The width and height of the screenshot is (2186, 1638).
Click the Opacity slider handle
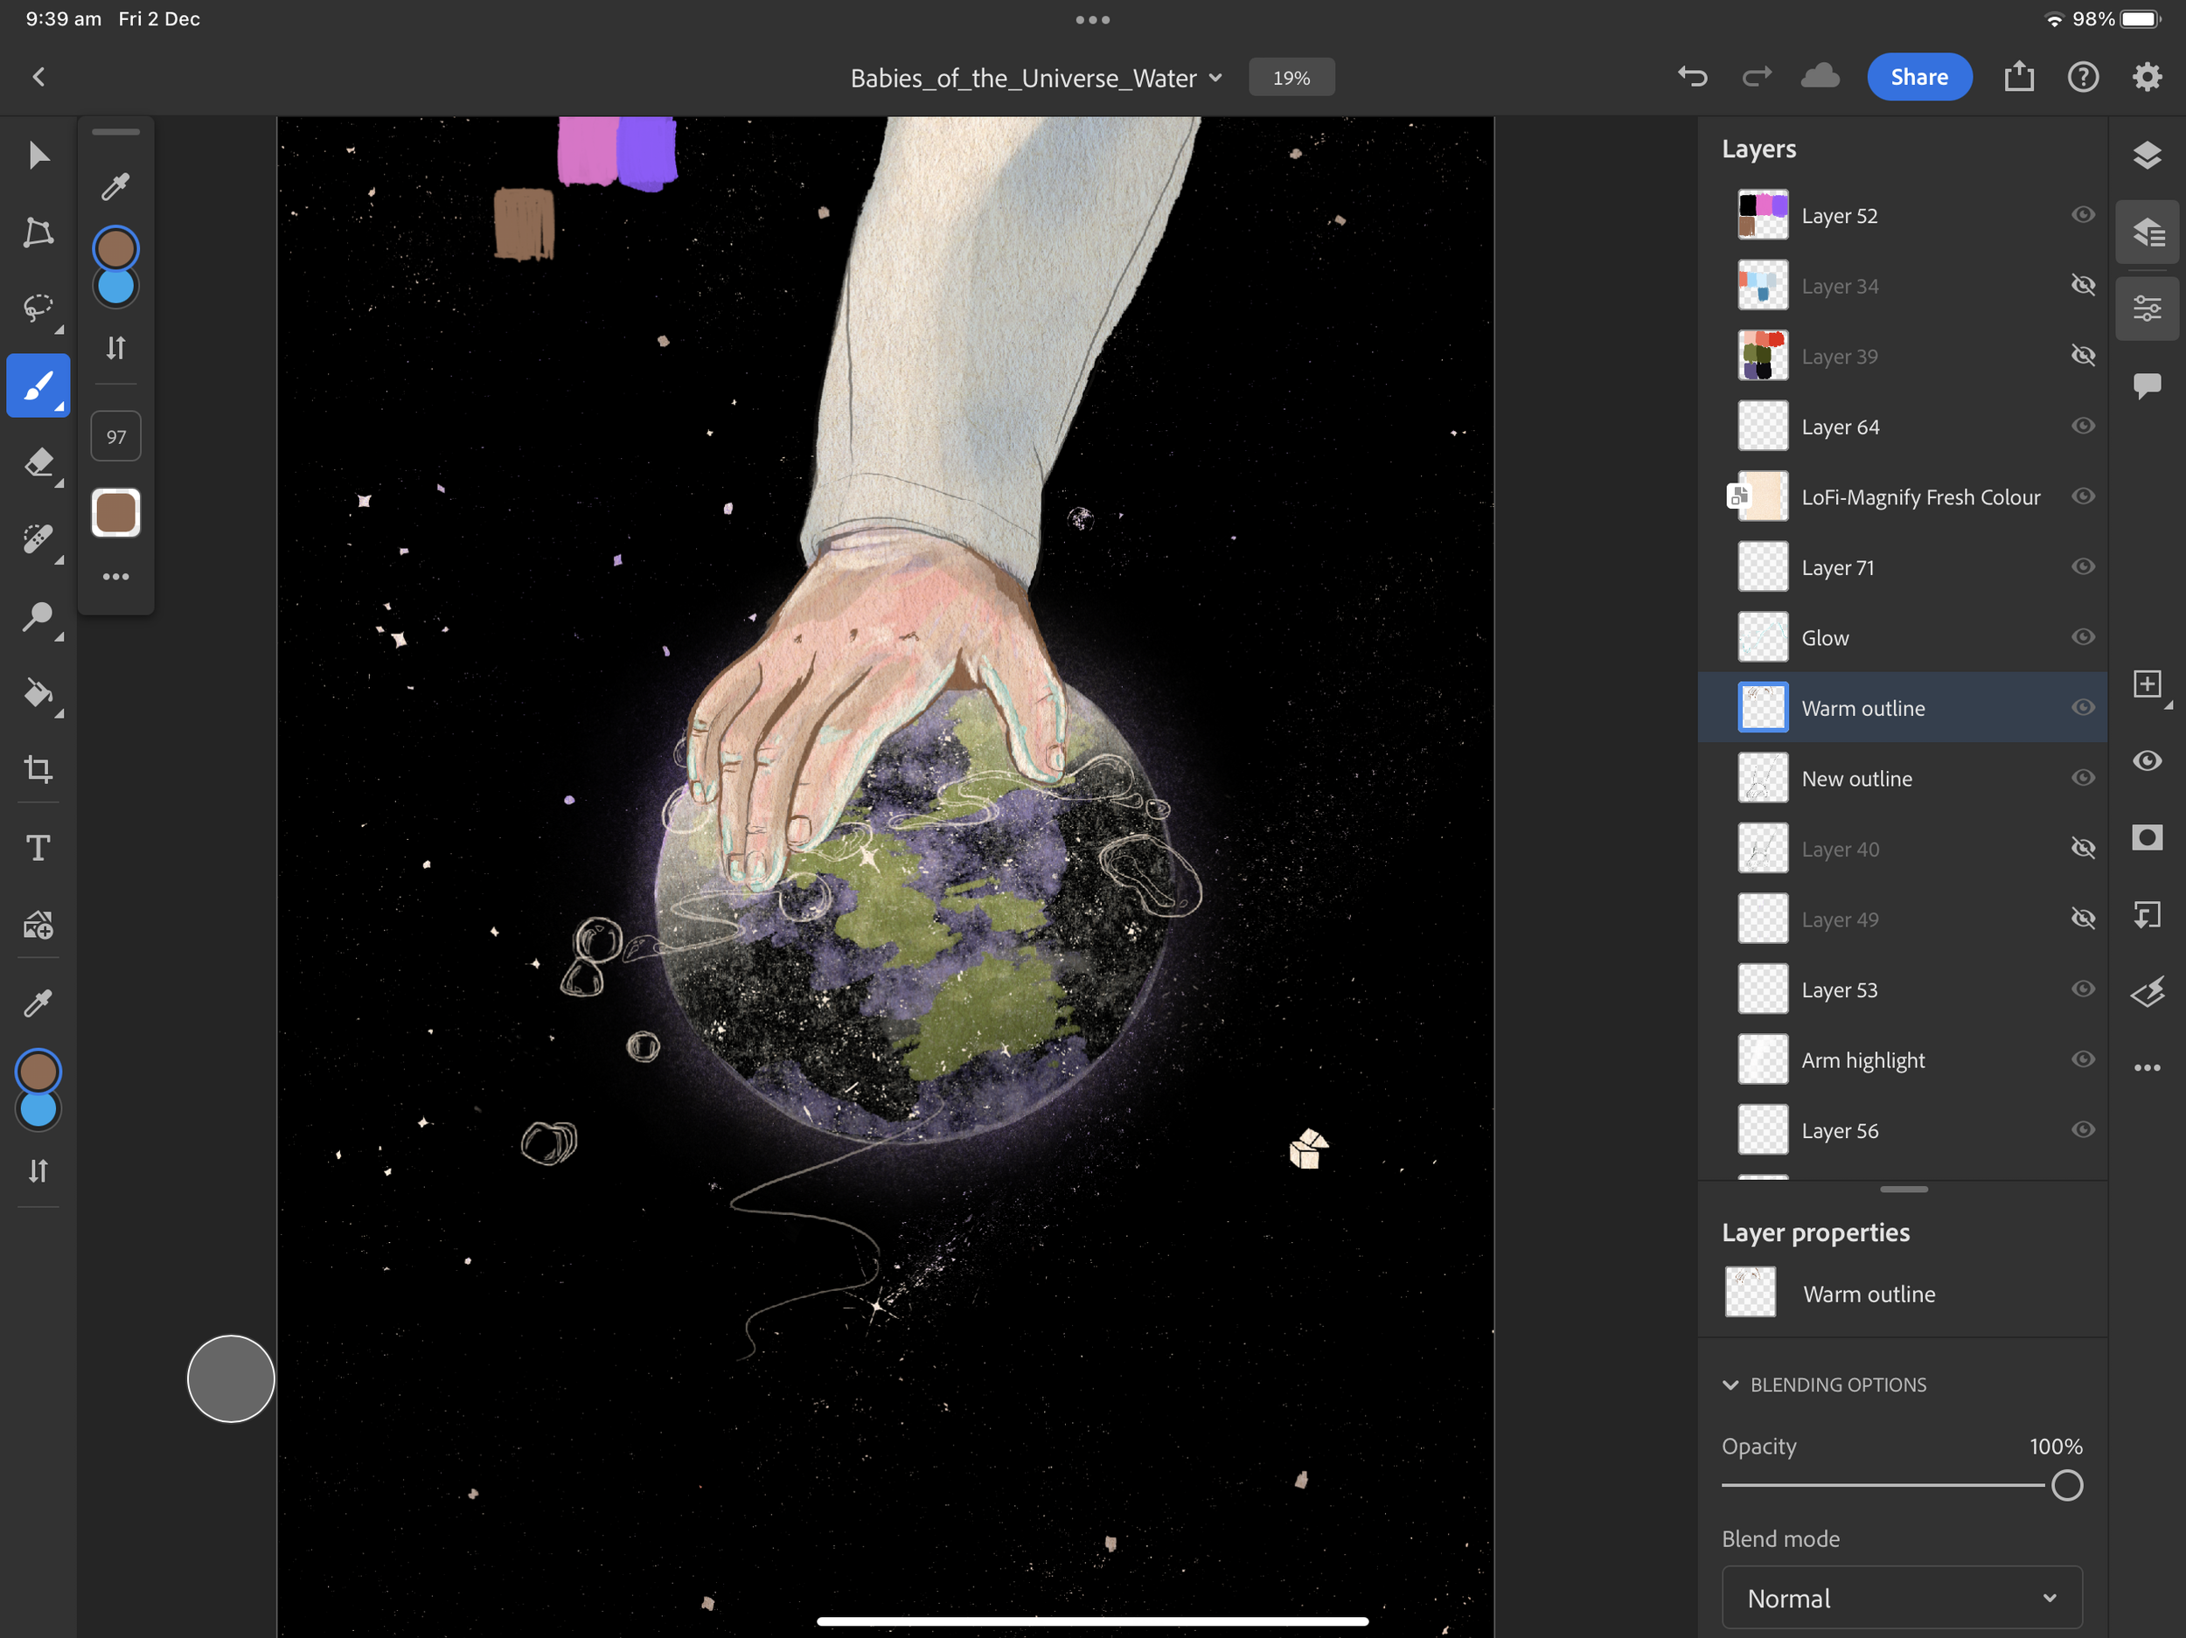(2066, 1485)
